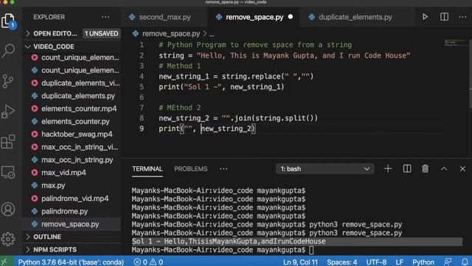
Task: Place cursor on line 8 join statement
Action: (x=238, y=118)
